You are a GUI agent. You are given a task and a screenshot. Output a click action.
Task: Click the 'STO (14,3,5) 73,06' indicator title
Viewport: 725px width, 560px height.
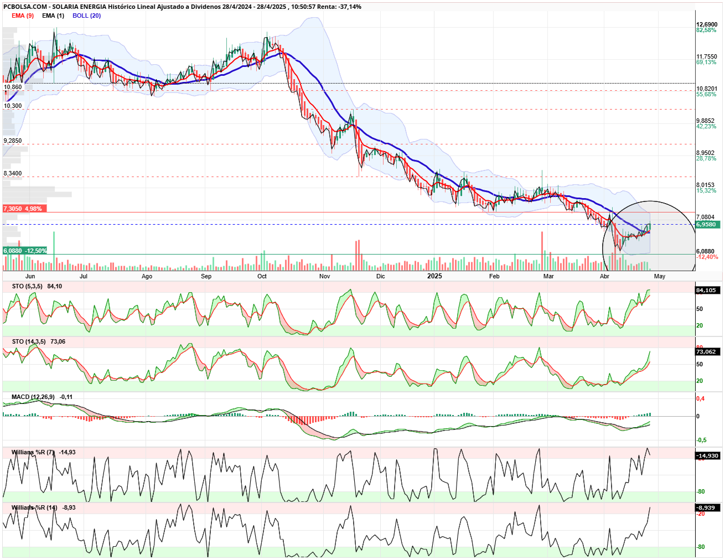click(39, 341)
